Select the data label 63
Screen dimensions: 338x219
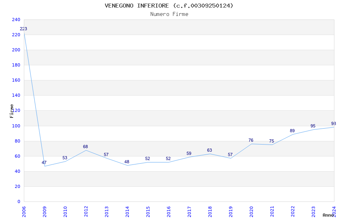[210, 150]
